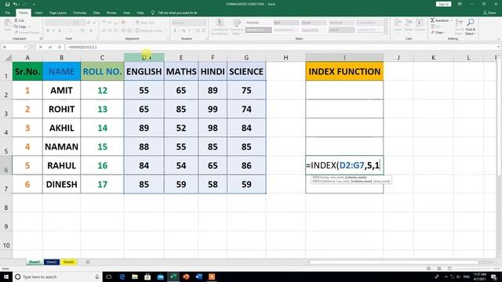Open PowerPoint from the taskbar
The image size is (502, 282).
(x=186, y=277)
